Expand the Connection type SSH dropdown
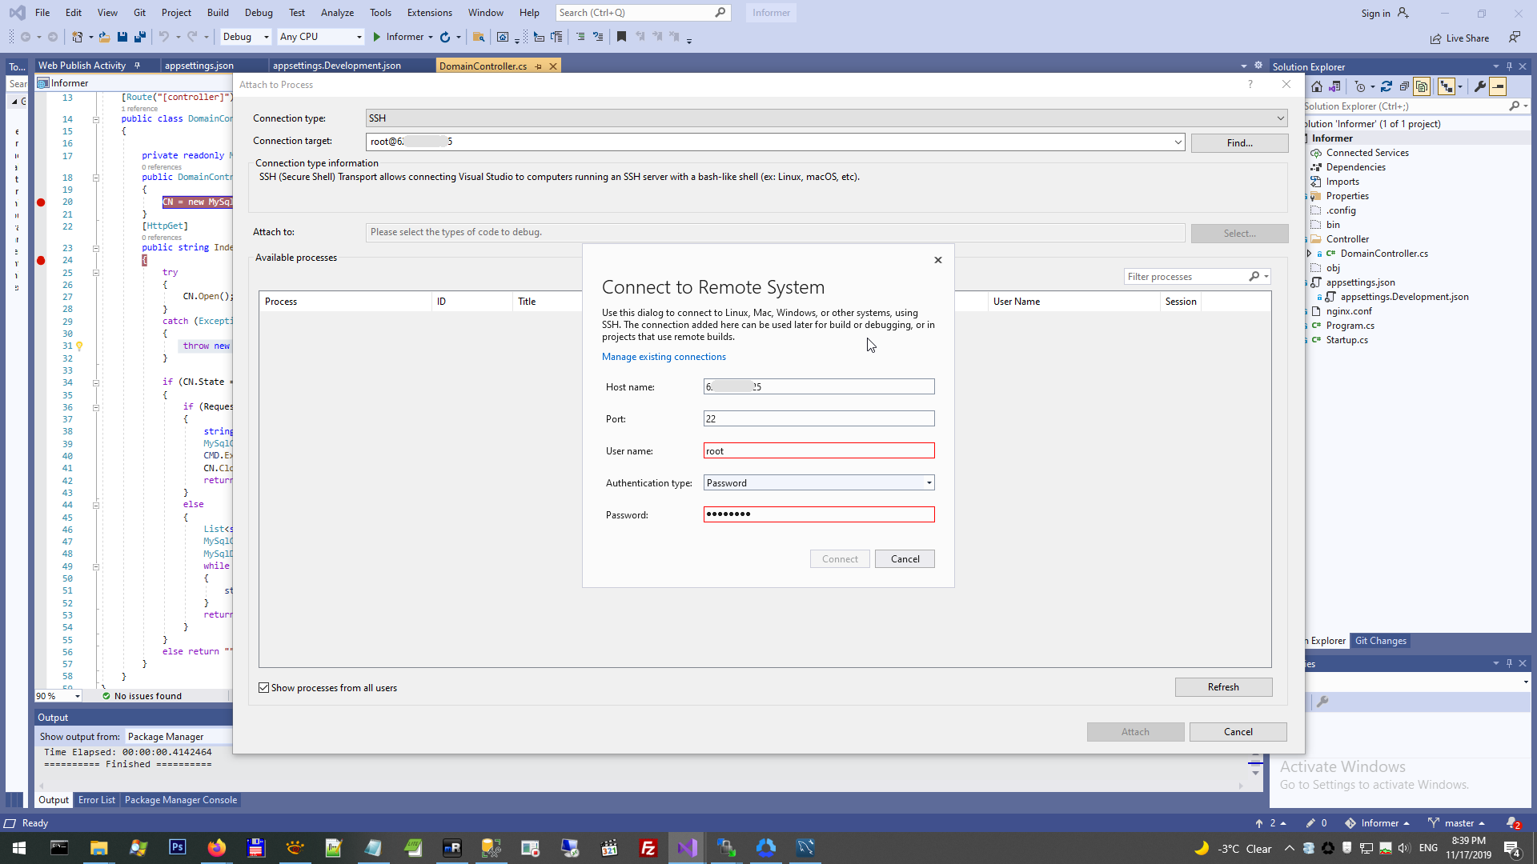This screenshot has height=864, width=1537. tap(1280, 118)
